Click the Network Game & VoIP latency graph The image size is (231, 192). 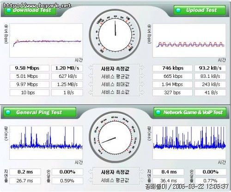tap(189, 143)
